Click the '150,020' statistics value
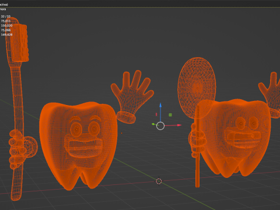280x210 pixels. coord(6,26)
